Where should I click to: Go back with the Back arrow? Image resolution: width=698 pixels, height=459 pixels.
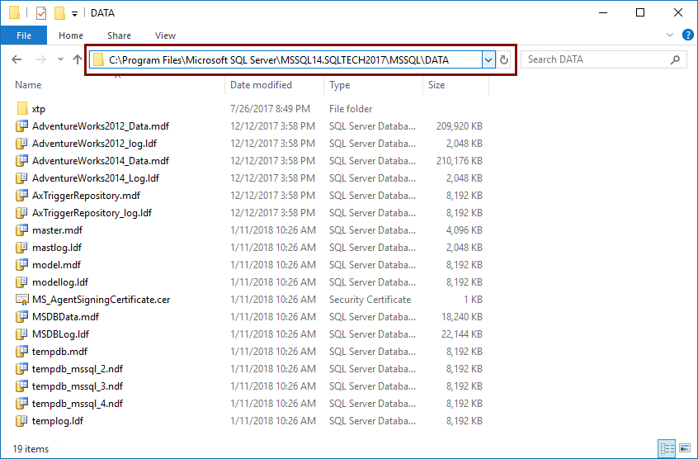(x=17, y=59)
